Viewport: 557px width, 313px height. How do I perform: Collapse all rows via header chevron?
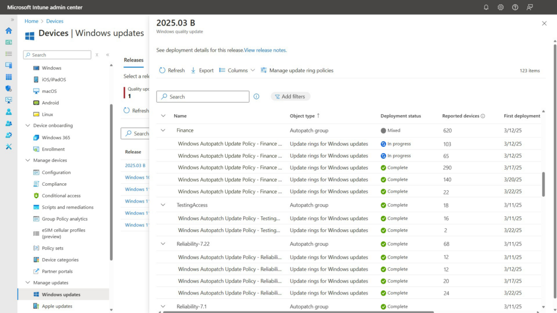click(163, 116)
